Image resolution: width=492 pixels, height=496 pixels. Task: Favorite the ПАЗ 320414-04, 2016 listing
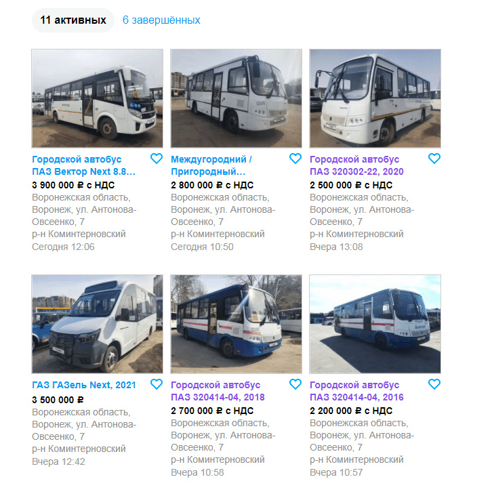pos(434,384)
